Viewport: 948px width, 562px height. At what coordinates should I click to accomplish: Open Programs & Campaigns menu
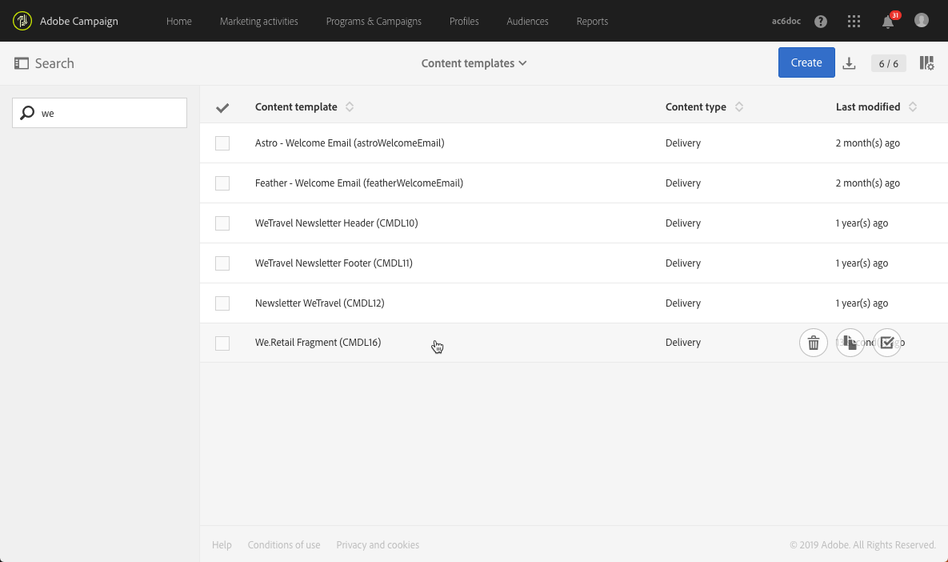374,21
